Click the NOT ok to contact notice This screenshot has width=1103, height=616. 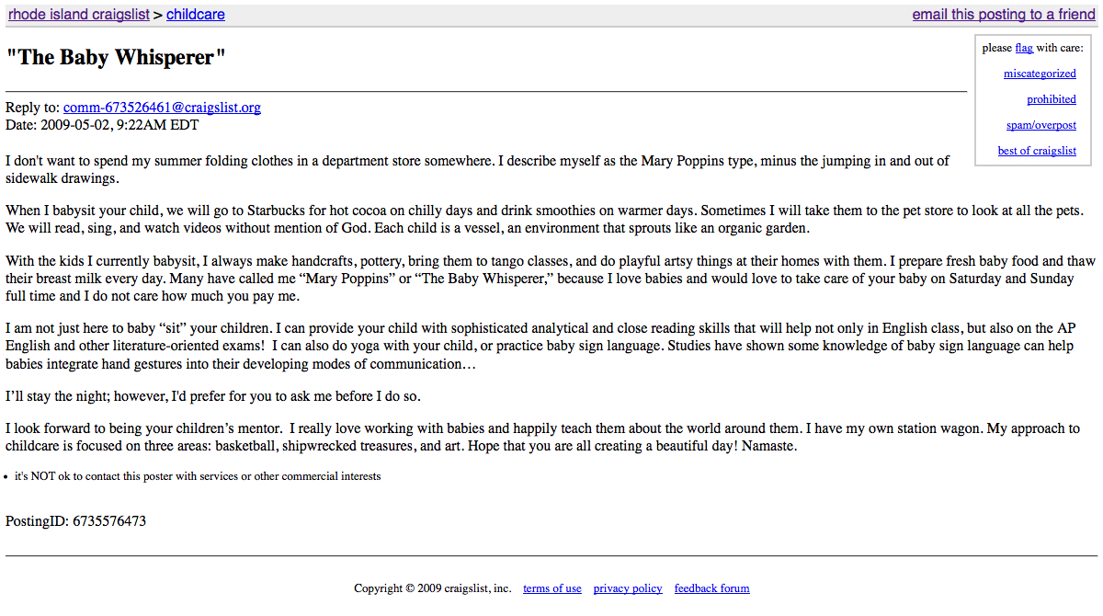[x=198, y=476]
